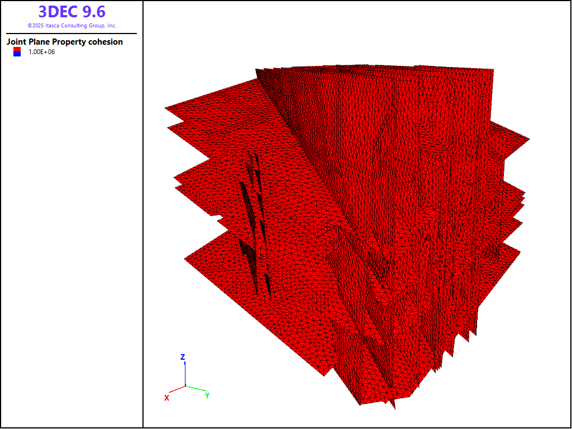Select the Joint Plane Property cohesion legend title
The height and width of the screenshot is (429, 572).
[x=65, y=42]
